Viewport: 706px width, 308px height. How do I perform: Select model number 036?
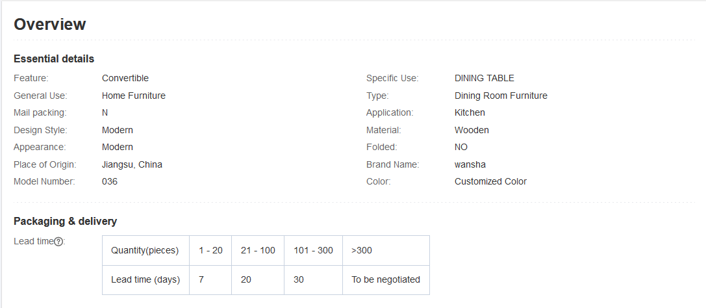[x=110, y=182]
